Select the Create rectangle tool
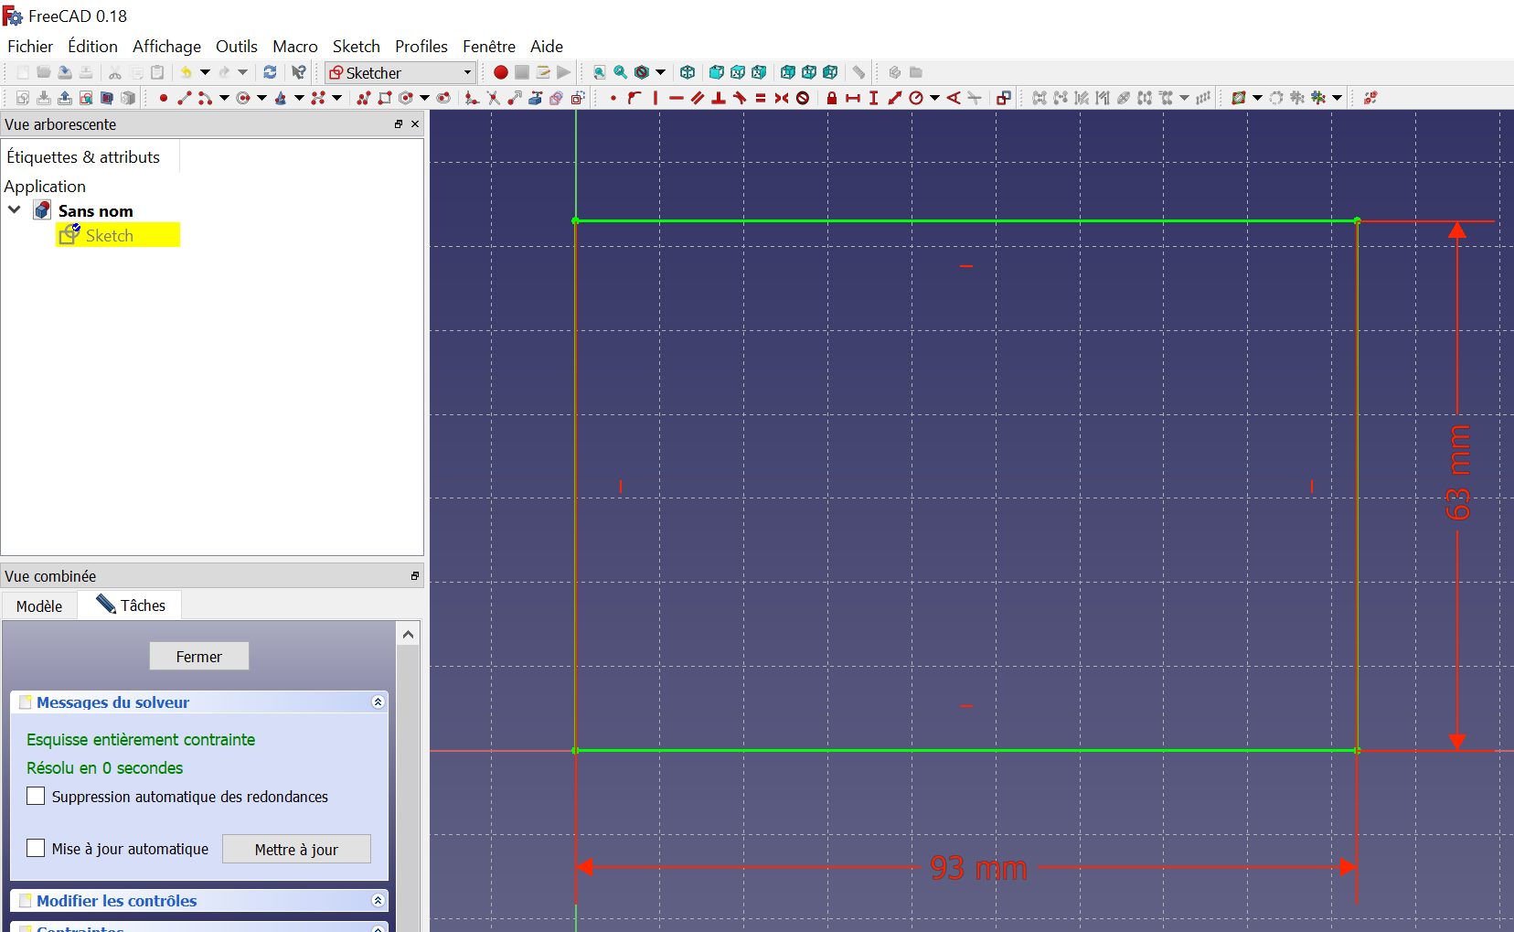Image resolution: width=1514 pixels, height=932 pixels. pos(385,98)
